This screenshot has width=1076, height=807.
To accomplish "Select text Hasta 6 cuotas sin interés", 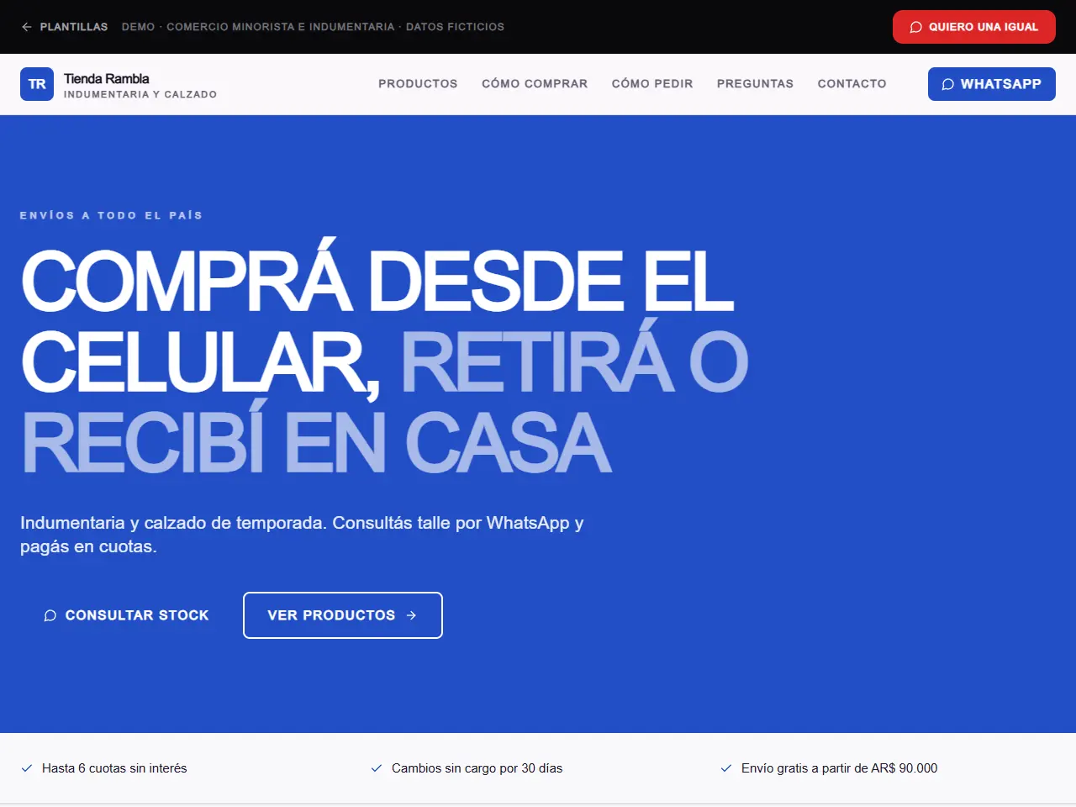I will pos(114,768).
